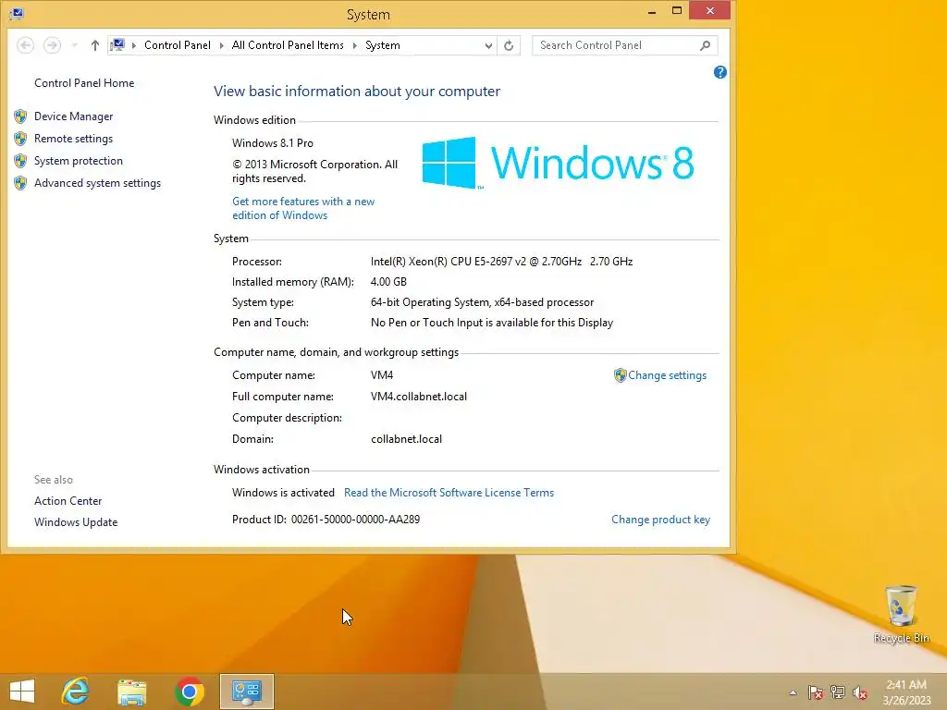Screen dimensions: 947x710
Task: Open Device Manager from sidebar
Action: (73, 116)
